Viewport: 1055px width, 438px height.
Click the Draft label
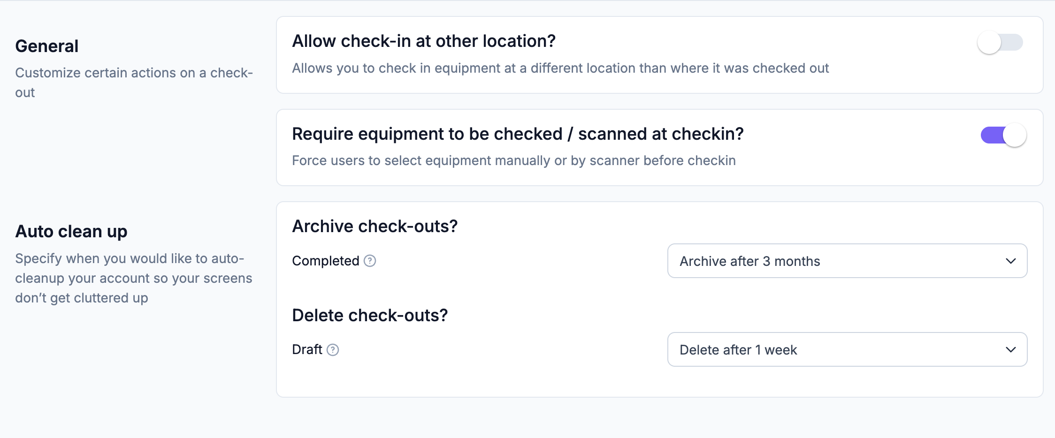pos(307,349)
